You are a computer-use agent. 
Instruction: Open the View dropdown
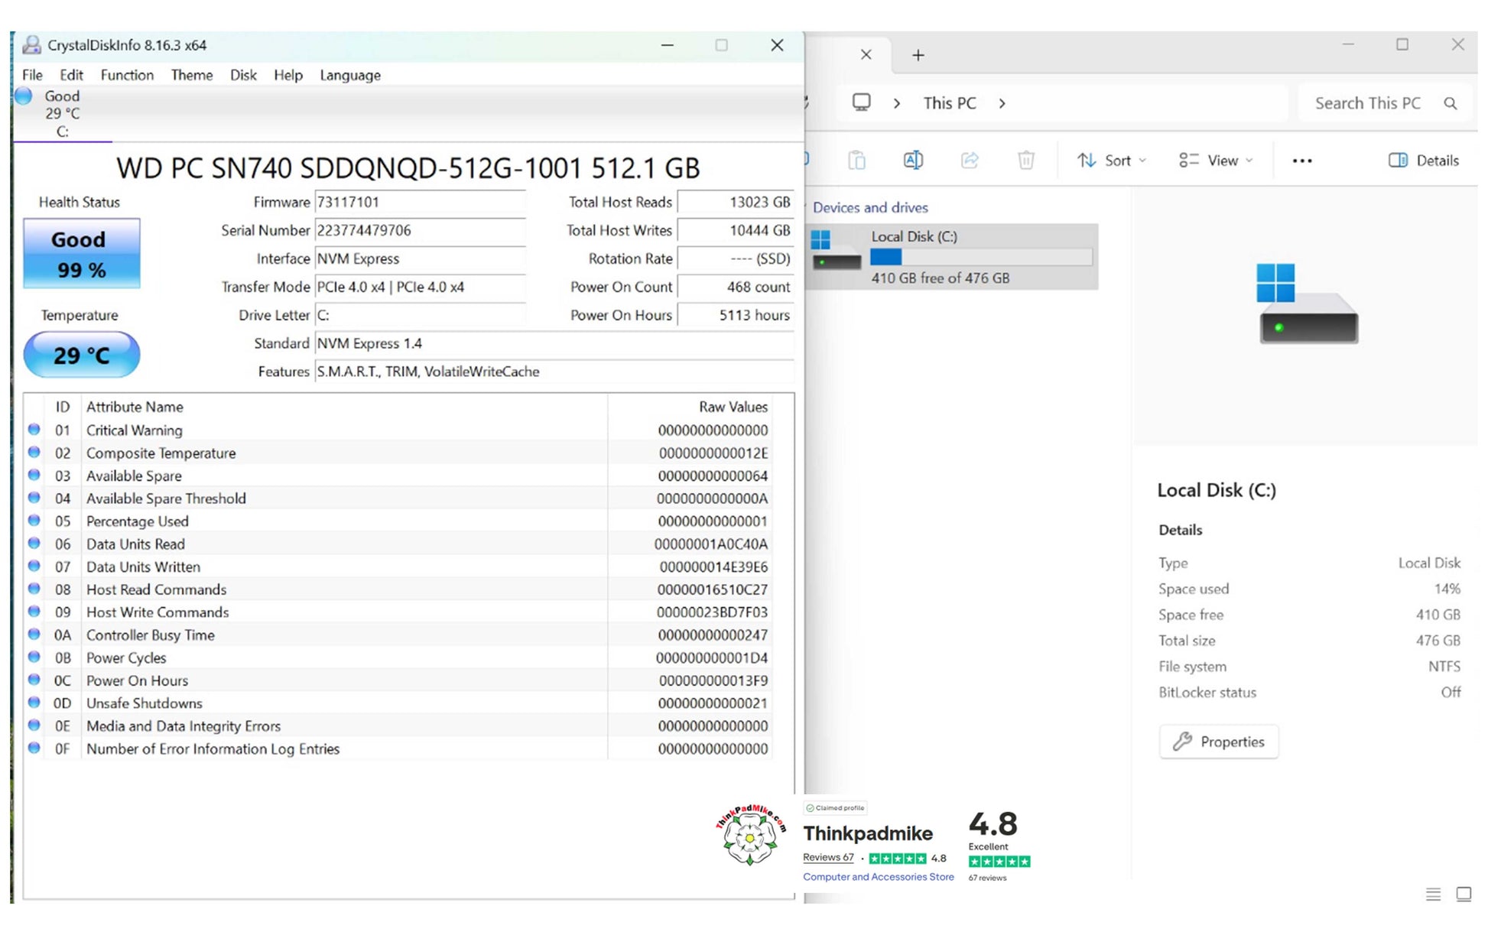[x=1216, y=161]
